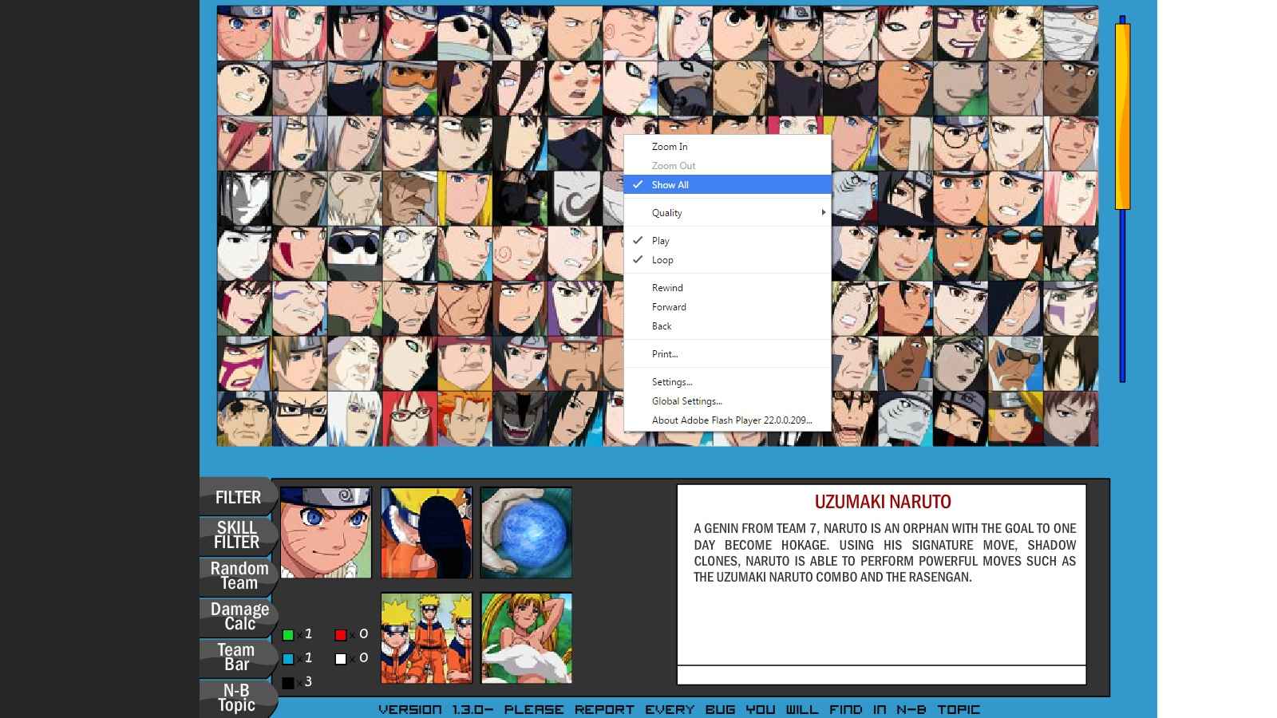Select the Shadow Clones skill icon

[426, 638]
